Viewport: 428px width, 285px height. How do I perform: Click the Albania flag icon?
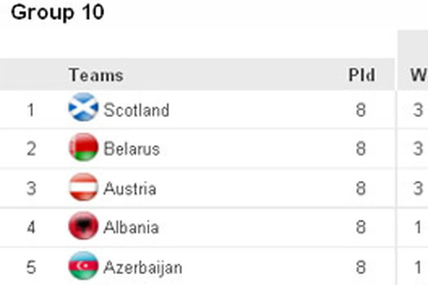[x=84, y=226]
